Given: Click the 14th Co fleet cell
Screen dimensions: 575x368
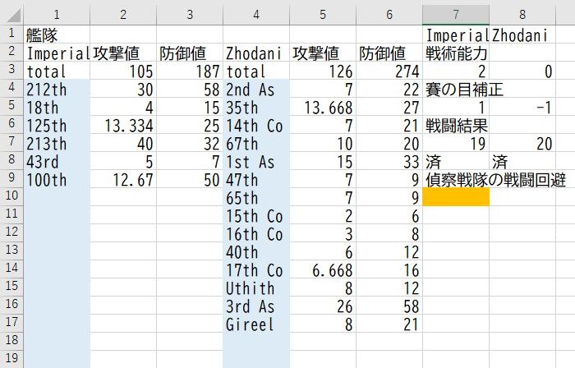Looking at the screenshot, I should pos(256,125).
